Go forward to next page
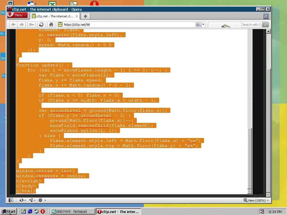287x215 pixels. pyautogui.click(x=22, y=25)
